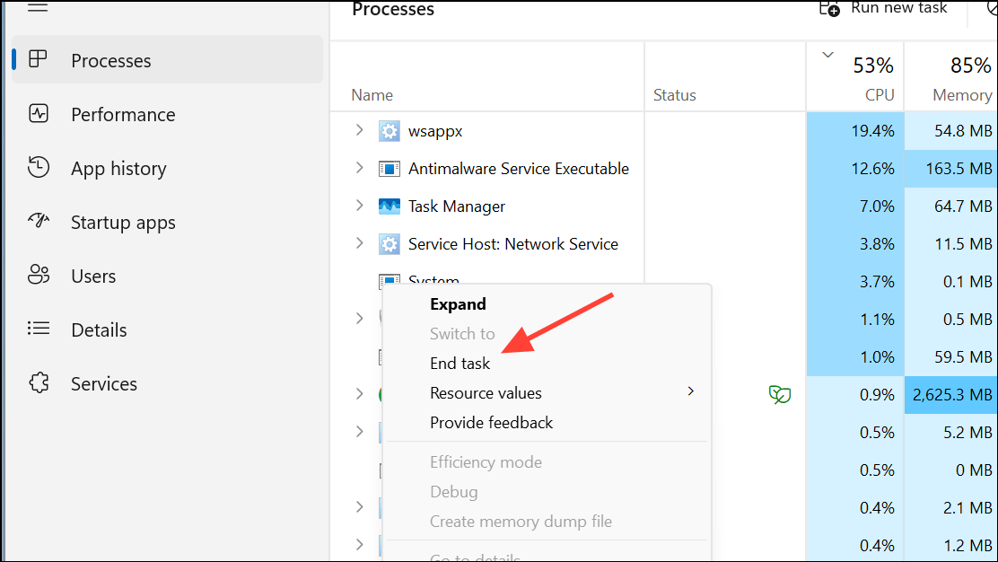This screenshot has height=562, width=998.
Task: Select the Startup apps gauge icon
Action: point(38,222)
